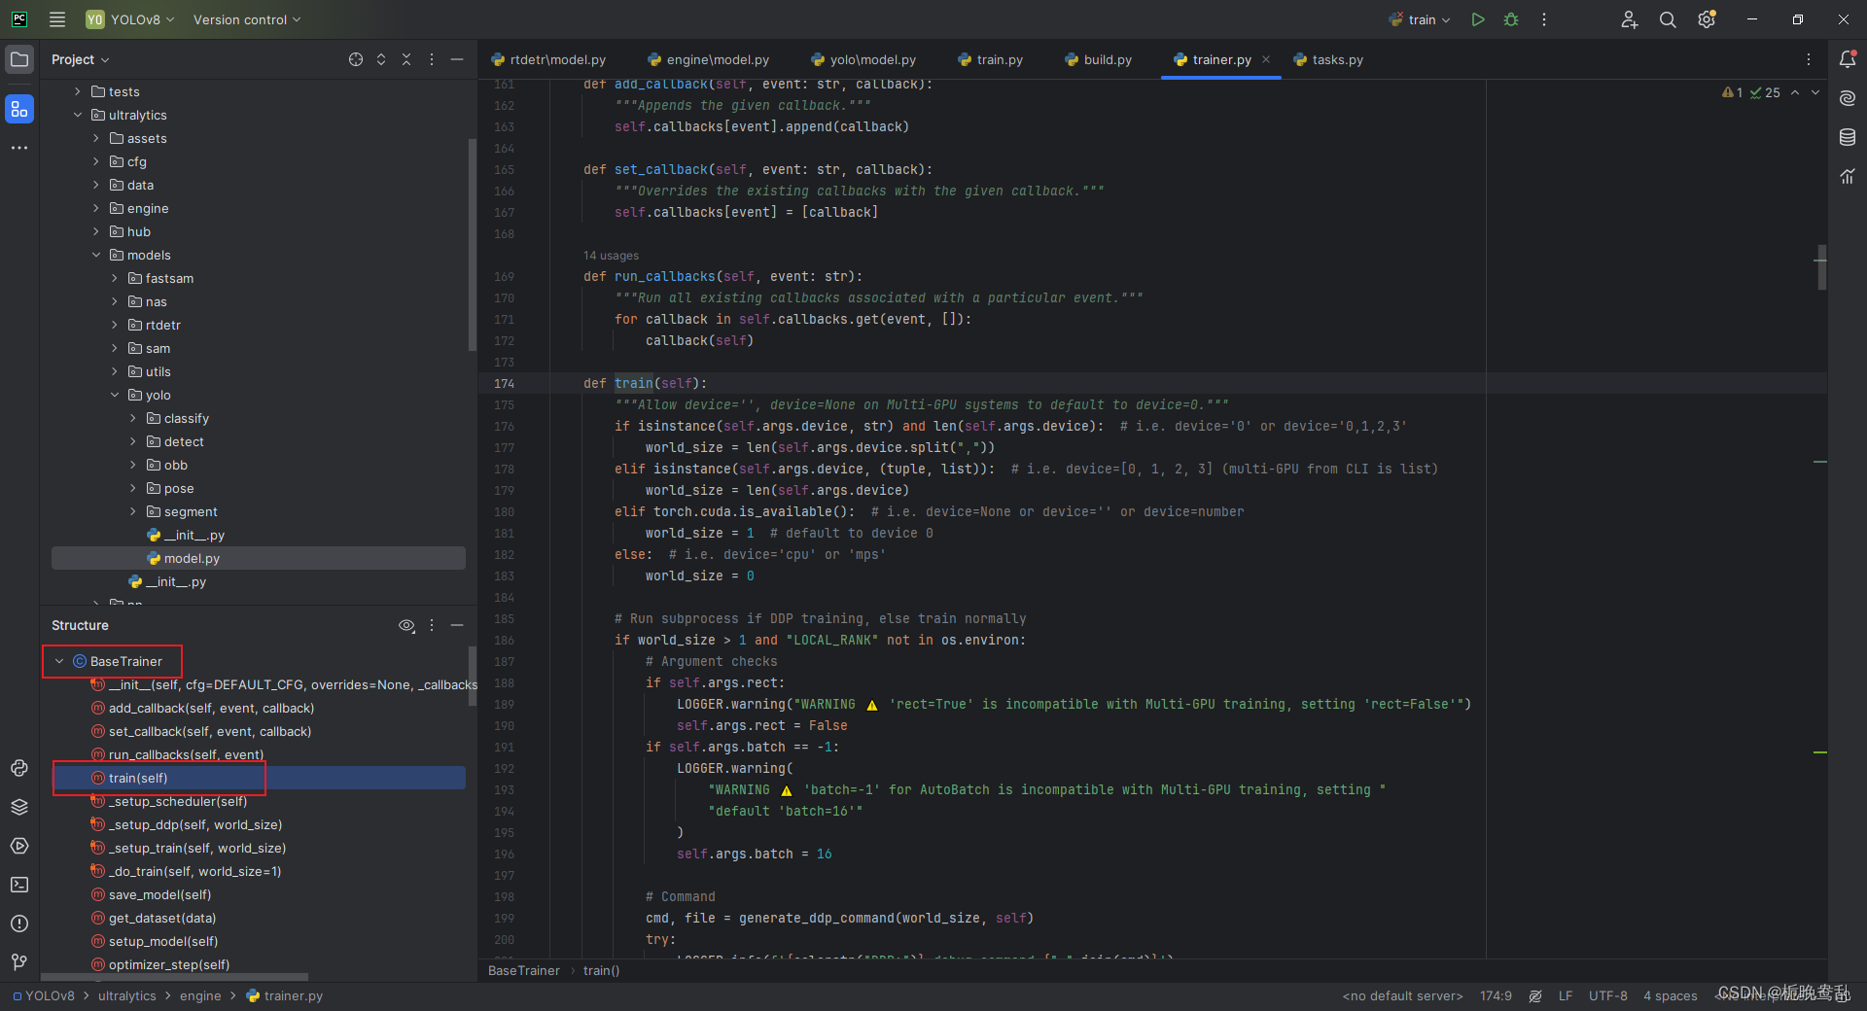
Task: Open more actions next to the debug button
Action: pyautogui.click(x=1544, y=19)
